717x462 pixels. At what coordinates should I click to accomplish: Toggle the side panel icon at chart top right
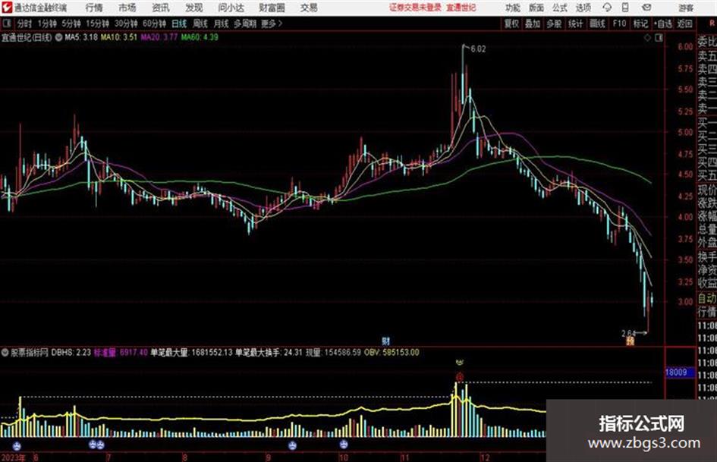pyautogui.click(x=659, y=38)
